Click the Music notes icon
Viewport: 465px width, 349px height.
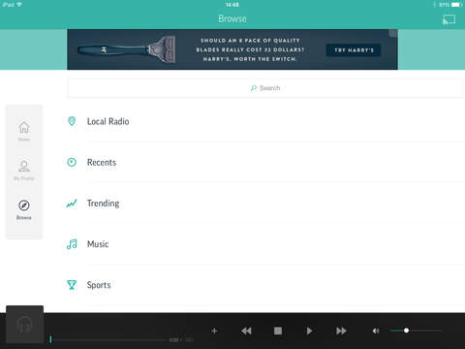click(72, 244)
